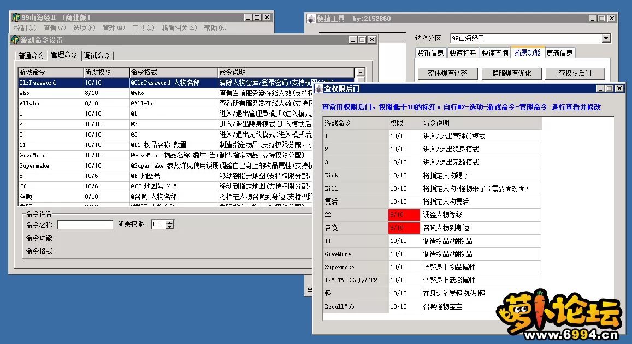The image size is (632, 344).
Task: Switch to the 快速查询 tab
Action: coord(495,53)
